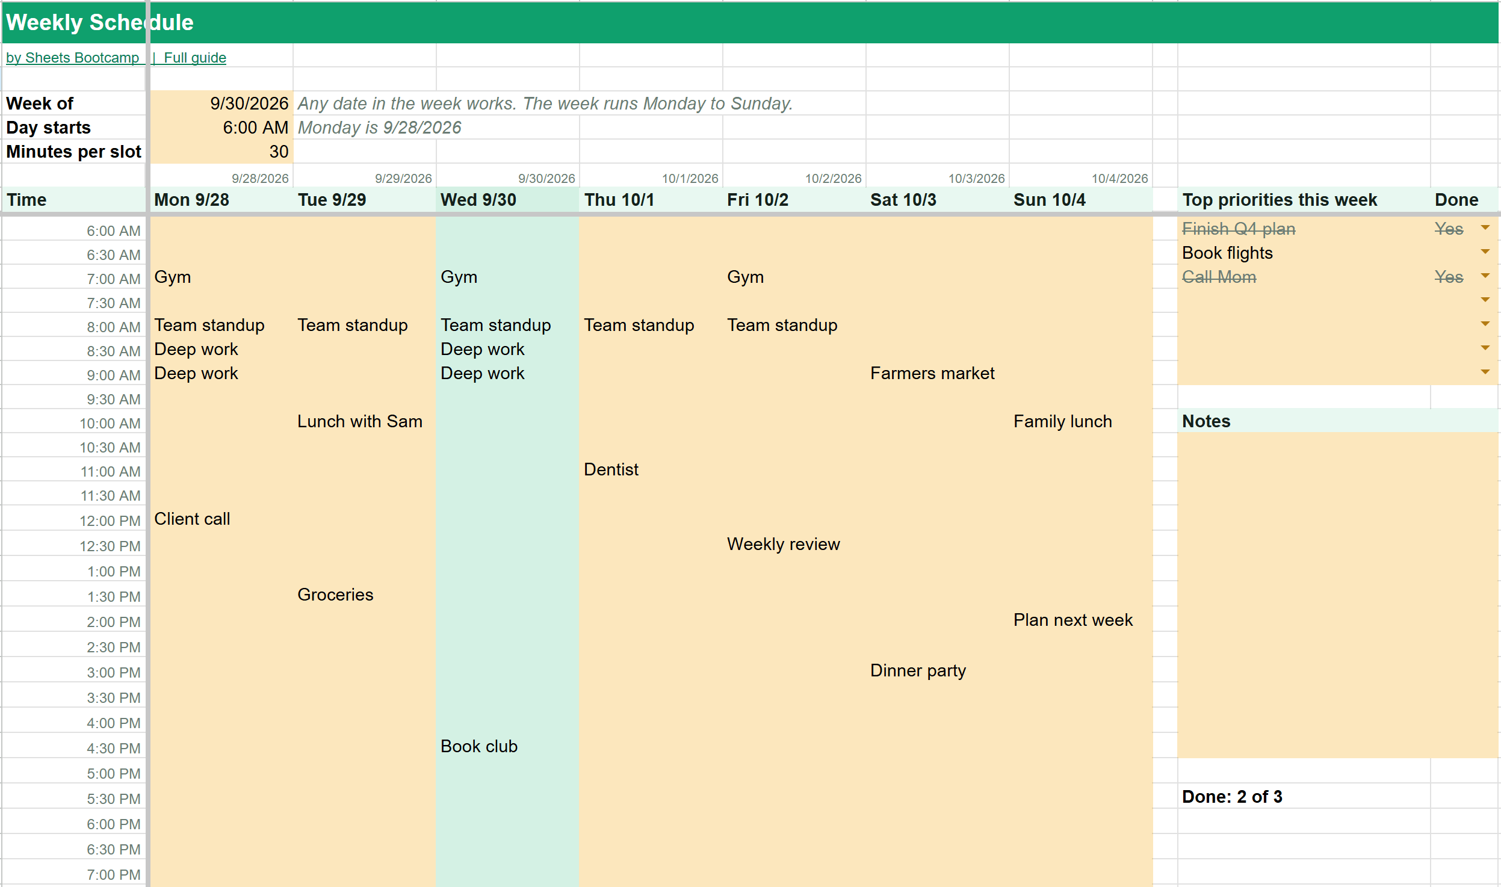Click the 'Client call' cell

(221, 519)
